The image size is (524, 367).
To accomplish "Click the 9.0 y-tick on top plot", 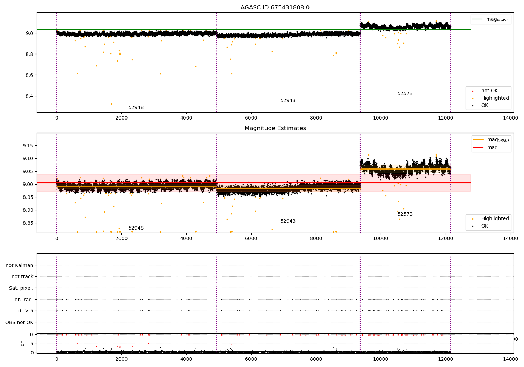I will (30, 33).
